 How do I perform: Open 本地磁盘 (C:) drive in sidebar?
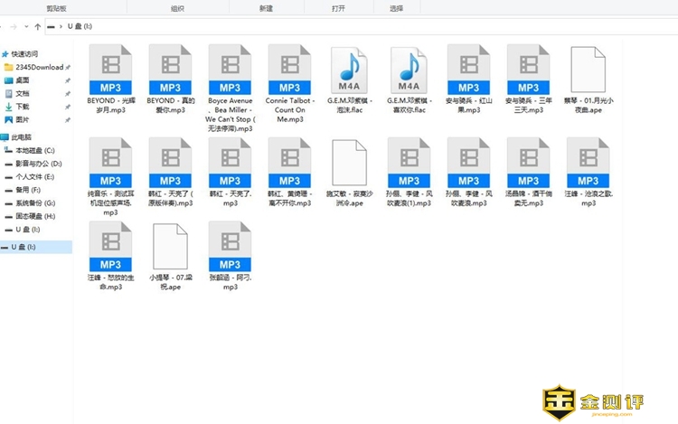34,150
